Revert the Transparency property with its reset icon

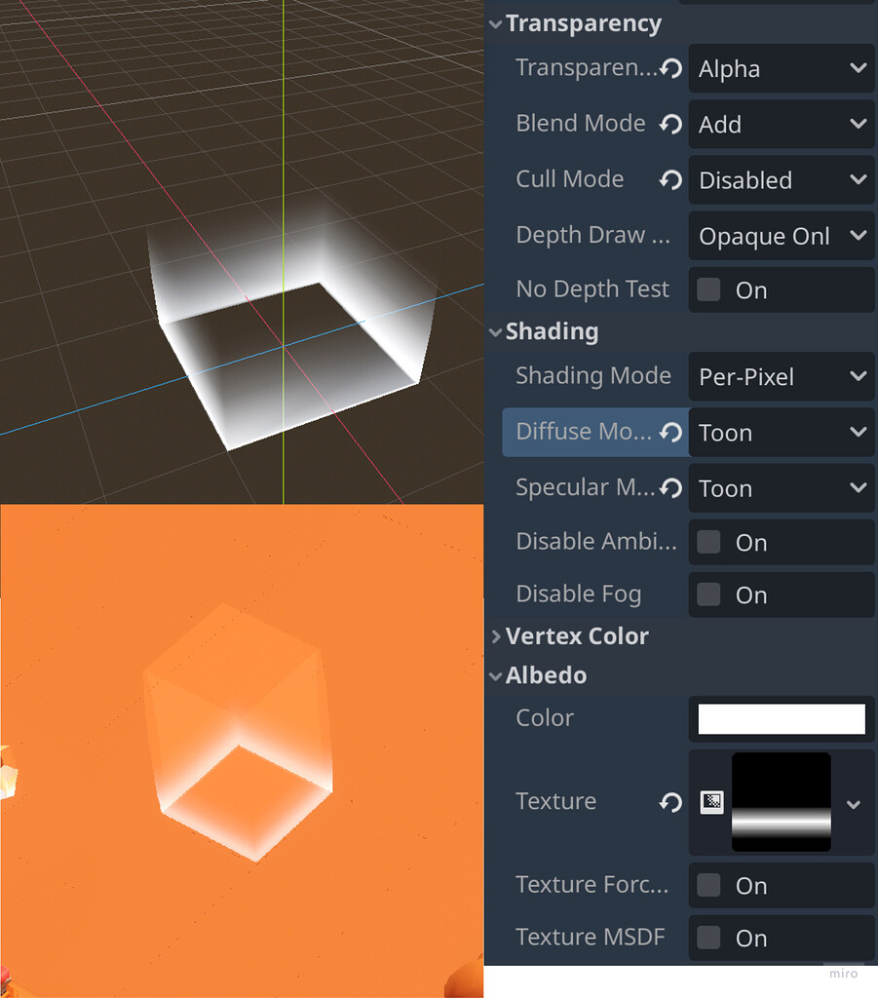pos(670,68)
